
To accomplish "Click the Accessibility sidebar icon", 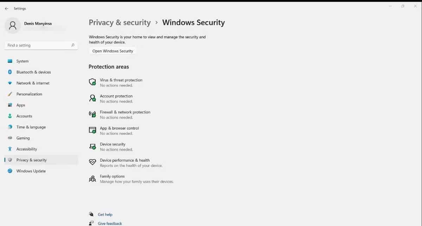I will tap(10, 149).
